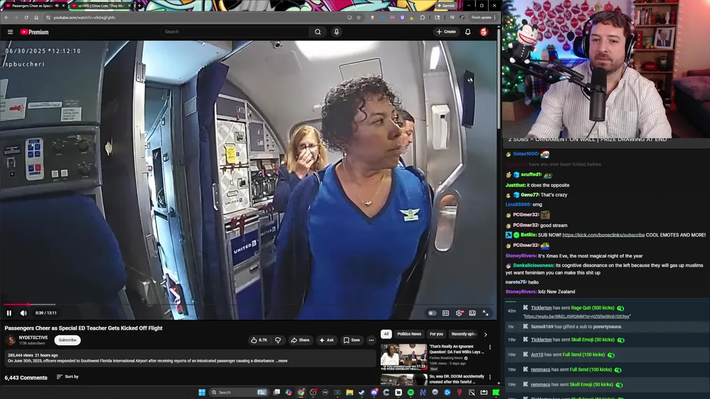Viewport: 710px width, 399px height.
Task: Open the BotRix kick.com subscribe link
Action: 603,235
